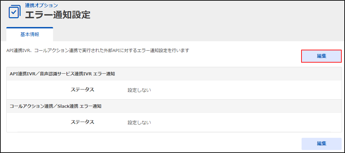This screenshot has height=153, width=345.
Task: Switch to the 基本情報 tab
Action: [x=30, y=34]
